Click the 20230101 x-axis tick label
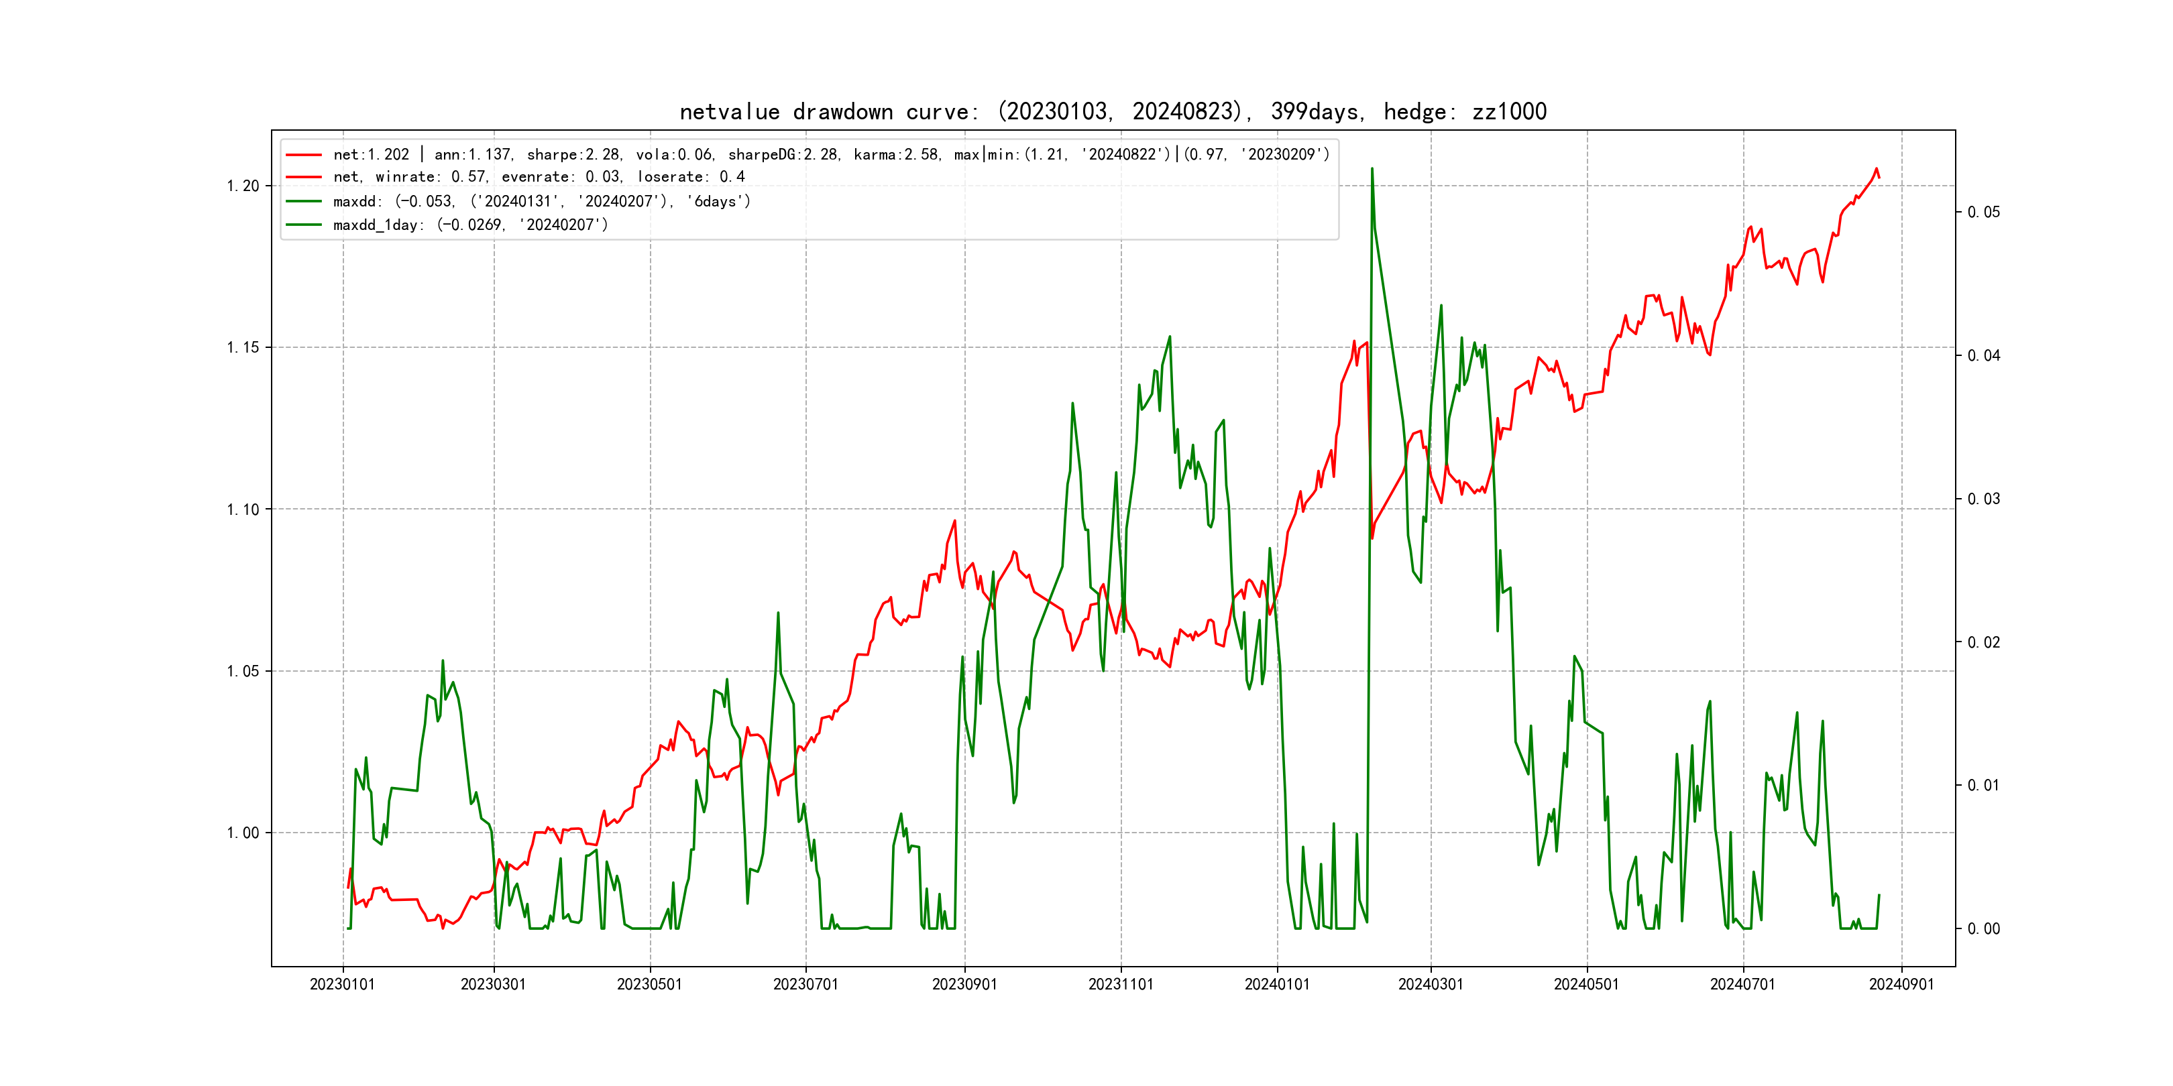Viewport: 2173px width, 1086px height. [x=343, y=985]
